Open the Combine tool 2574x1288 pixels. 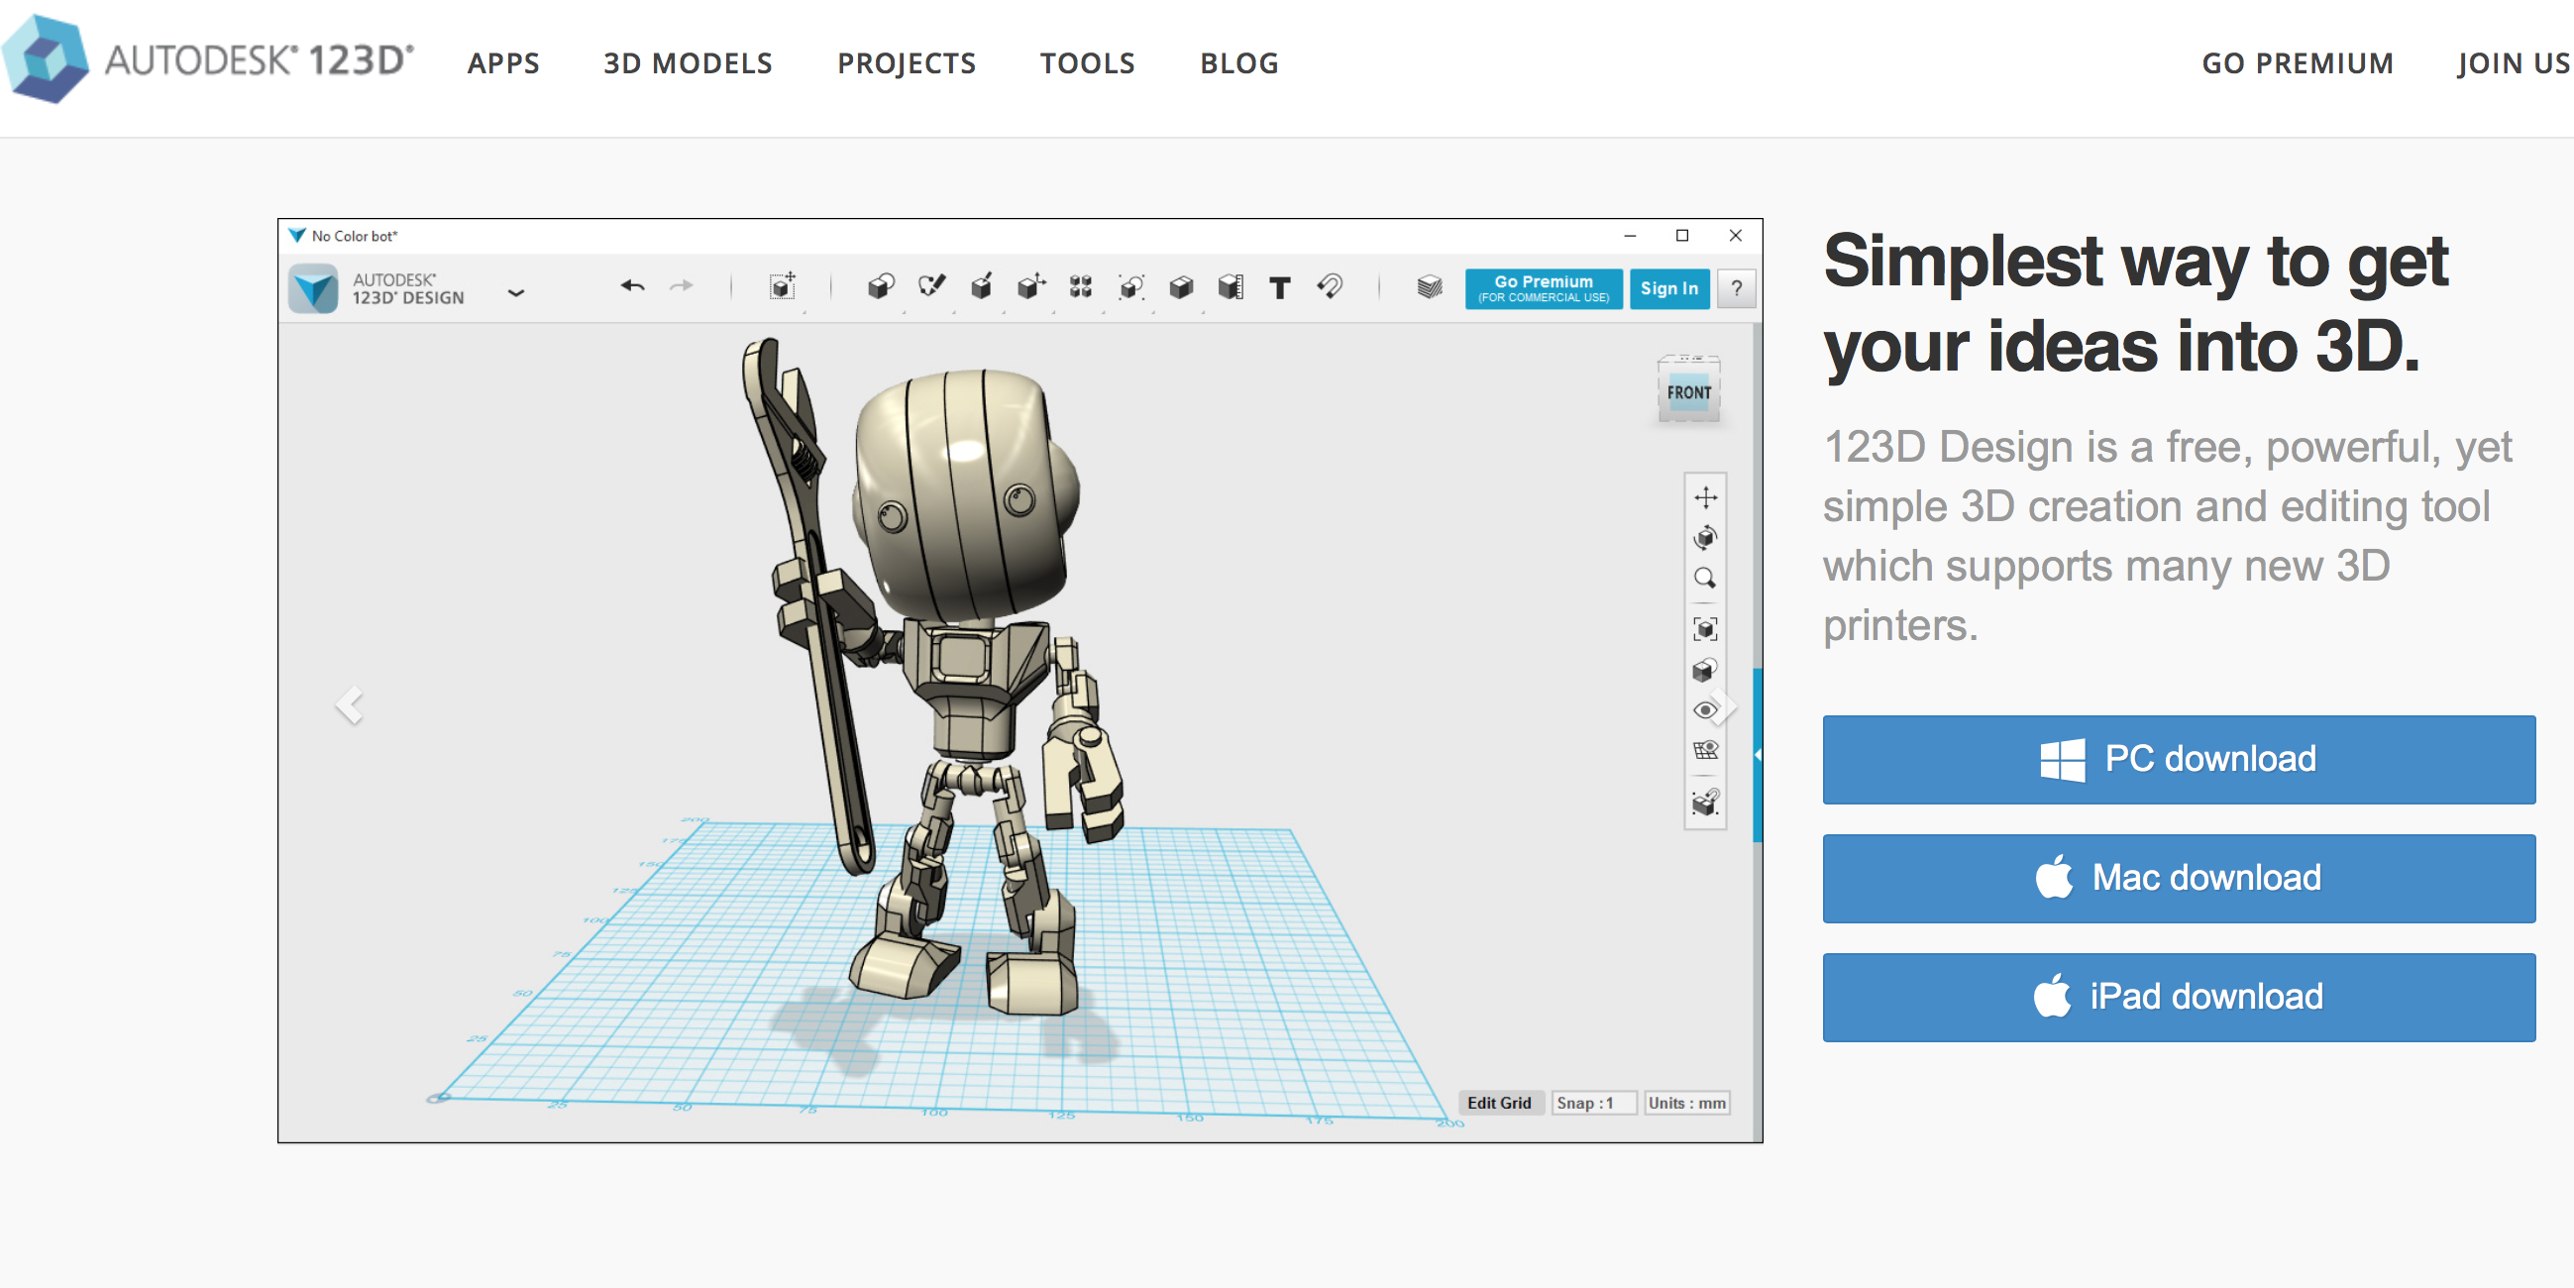[x=1180, y=286]
